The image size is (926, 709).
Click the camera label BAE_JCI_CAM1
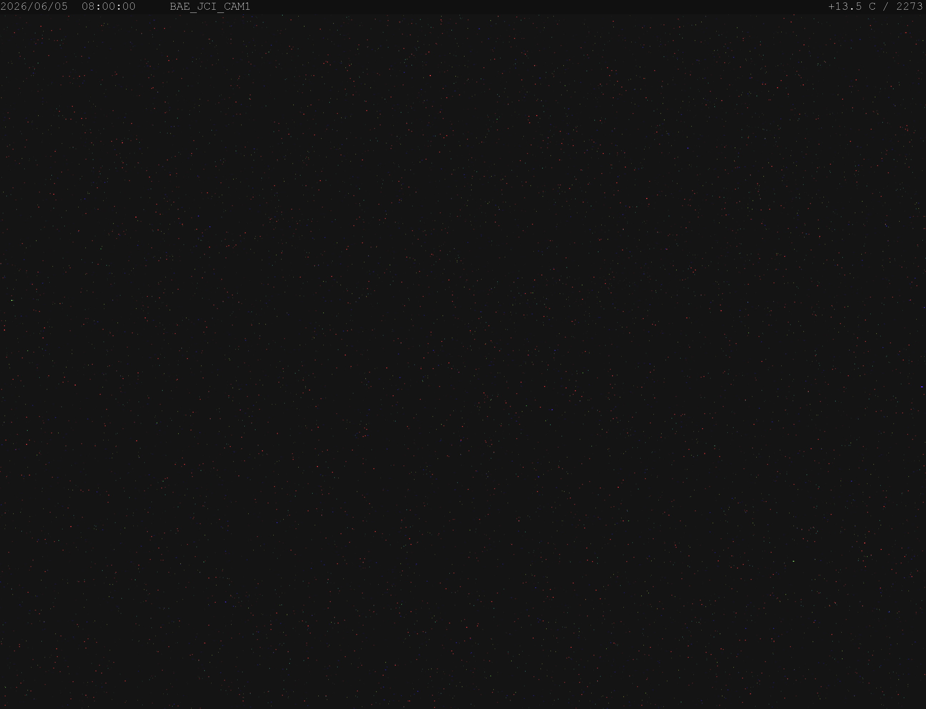click(210, 7)
